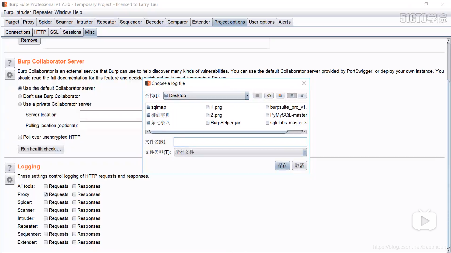This screenshot has height=253, width=451.
Task: Open the Help menu
Action: (x=77, y=12)
